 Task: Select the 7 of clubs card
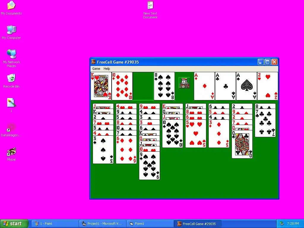[x=265, y=123]
